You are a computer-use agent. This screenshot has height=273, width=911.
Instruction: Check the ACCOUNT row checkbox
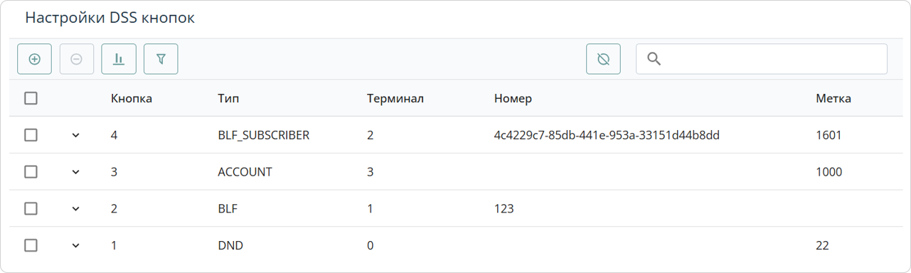tap(31, 172)
